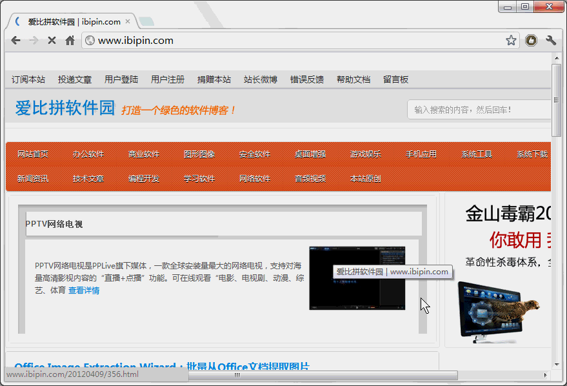The width and height of the screenshot is (567, 386).
Task: Maximize the browser window
Action: pyautogui.click(x=525, y=7)
